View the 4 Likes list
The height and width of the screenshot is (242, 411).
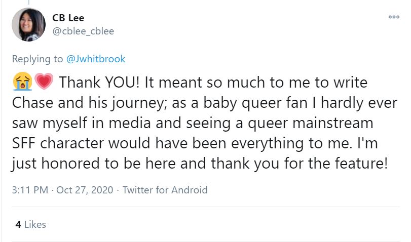[30, 224]
